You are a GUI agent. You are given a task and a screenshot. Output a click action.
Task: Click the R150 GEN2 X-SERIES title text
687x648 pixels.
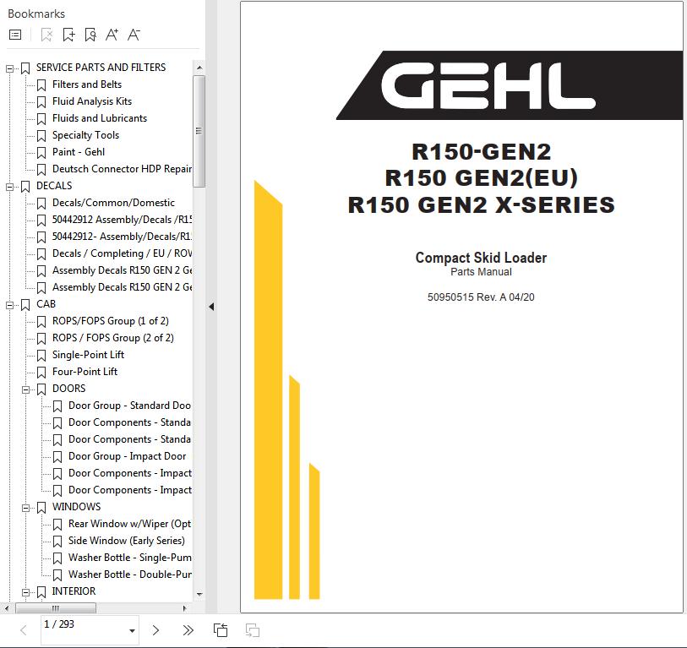pyautogui.click(x=481, y=205)
